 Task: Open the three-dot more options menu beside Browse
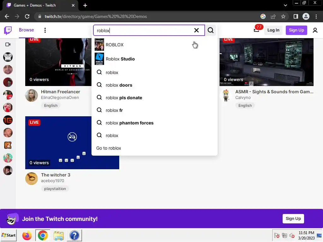[x=45, y=30]
